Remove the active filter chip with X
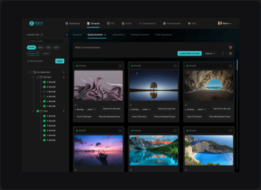 click(38, 53)
